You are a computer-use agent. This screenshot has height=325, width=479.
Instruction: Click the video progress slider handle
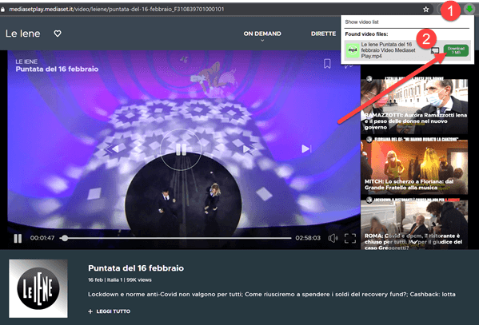point(64,238)
